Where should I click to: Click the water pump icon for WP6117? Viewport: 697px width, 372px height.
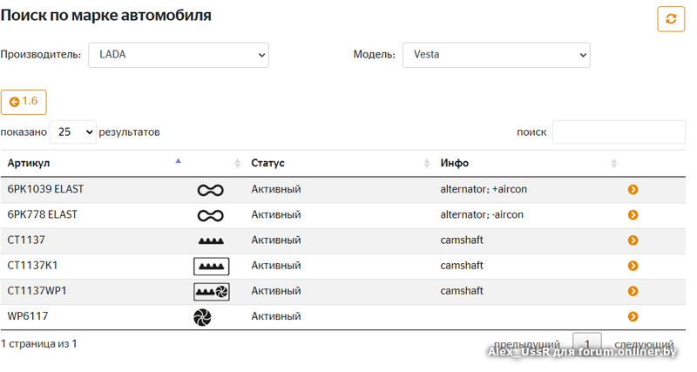coord(202,317)
